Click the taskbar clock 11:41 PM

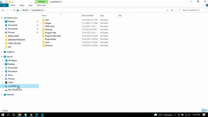click(x=196, y=115)
